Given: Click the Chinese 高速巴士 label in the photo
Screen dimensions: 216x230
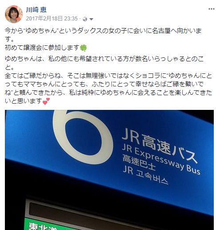Looking at the screenshot, I should (139, 163).
